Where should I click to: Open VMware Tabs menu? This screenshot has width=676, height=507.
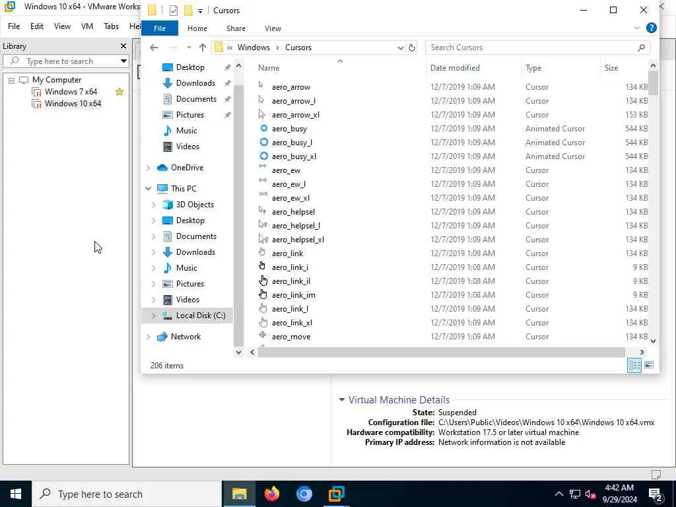click(111, 26)
